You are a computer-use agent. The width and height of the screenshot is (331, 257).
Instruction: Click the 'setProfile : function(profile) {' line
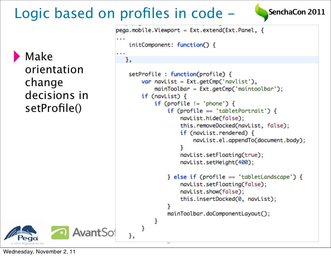(180, 74)
